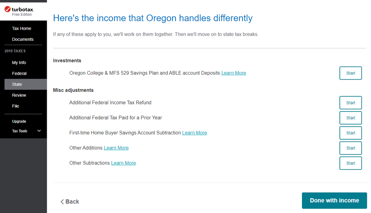The height and width of the screenshot is (213, 371).
Task: Go to My Info section
Action: [19, 63]
